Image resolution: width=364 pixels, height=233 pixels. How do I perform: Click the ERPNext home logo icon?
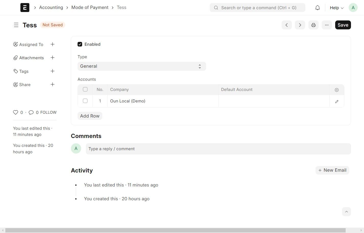tap(25, 8)
